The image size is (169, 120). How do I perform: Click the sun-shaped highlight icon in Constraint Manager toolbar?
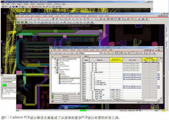[x=133, y=53]
